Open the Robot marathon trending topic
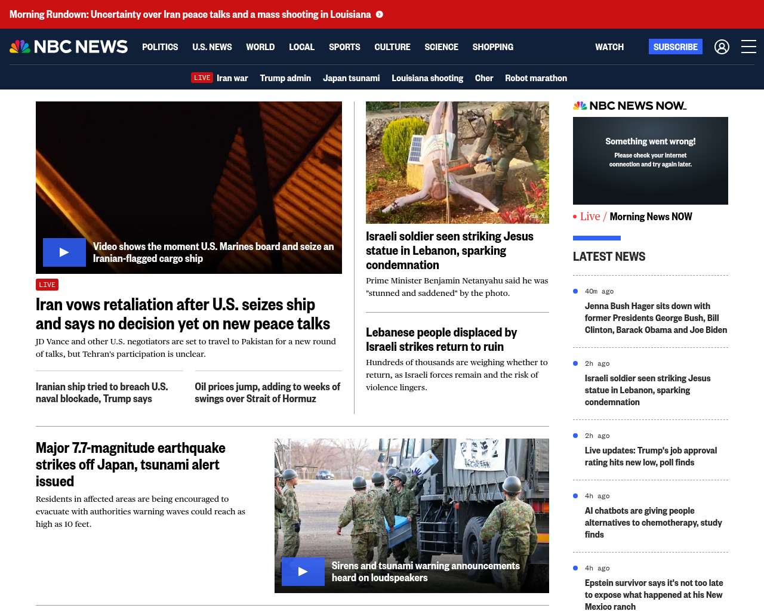The height and width of the screenshot is (611, 764). [x=535, y=78]
